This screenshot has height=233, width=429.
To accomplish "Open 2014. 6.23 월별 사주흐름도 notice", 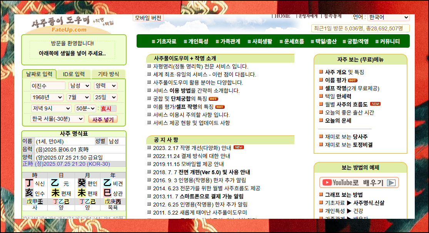I will 207,188.
